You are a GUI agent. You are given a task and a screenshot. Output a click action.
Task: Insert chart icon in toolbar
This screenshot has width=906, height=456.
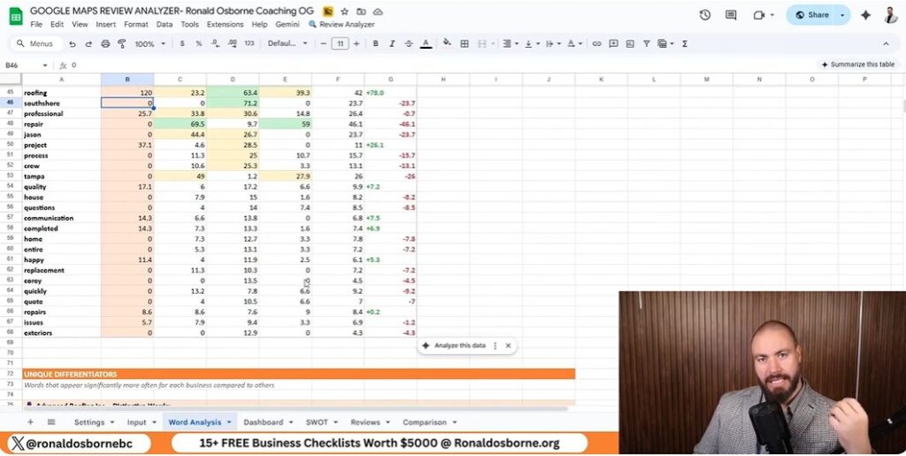click(x=630, y=44)
